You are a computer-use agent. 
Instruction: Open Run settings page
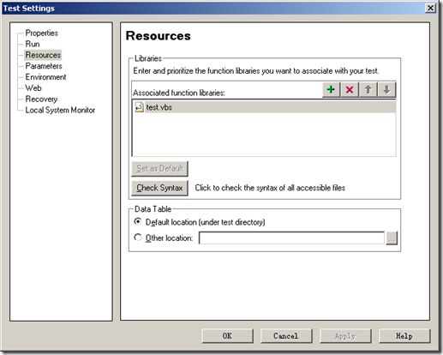tap(33, 44)
